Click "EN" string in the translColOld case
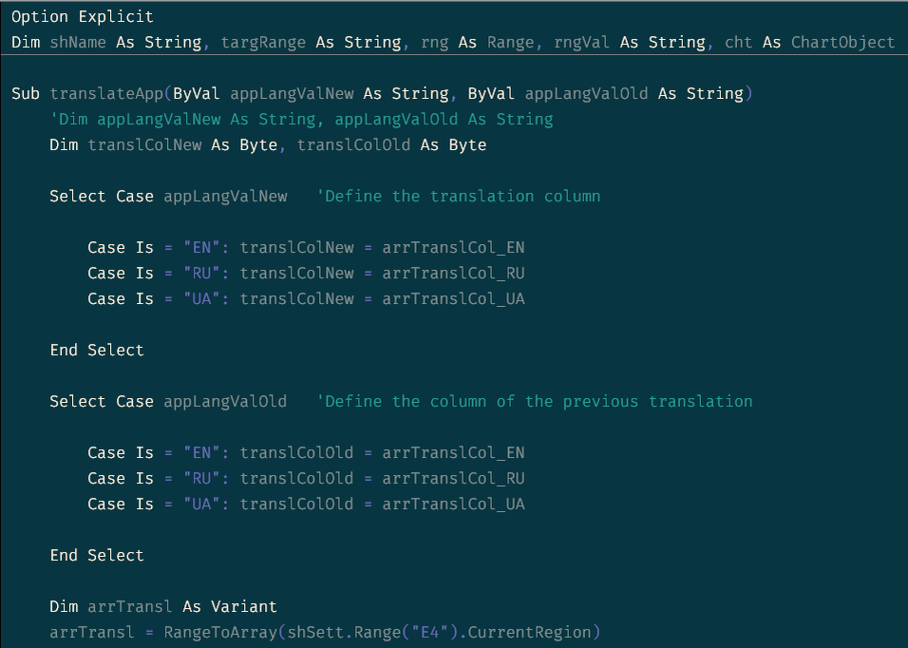 pos(201,453)
